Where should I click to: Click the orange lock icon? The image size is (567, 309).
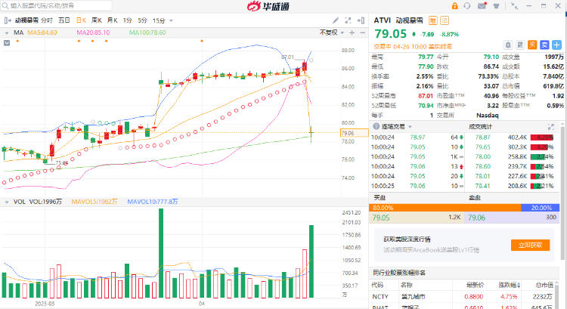[454, 6]
